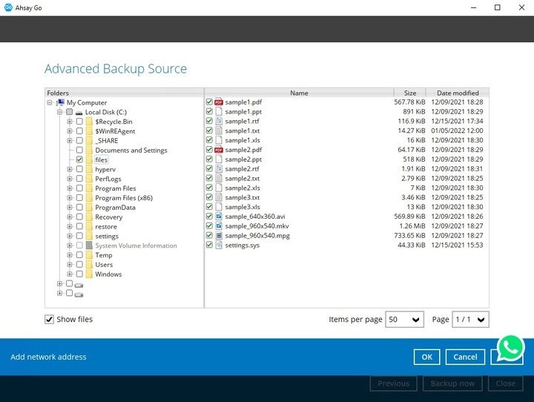Uncheck the Show files checkbox
534x402 pixels.
pyautogui.click(x=50, y=319)
